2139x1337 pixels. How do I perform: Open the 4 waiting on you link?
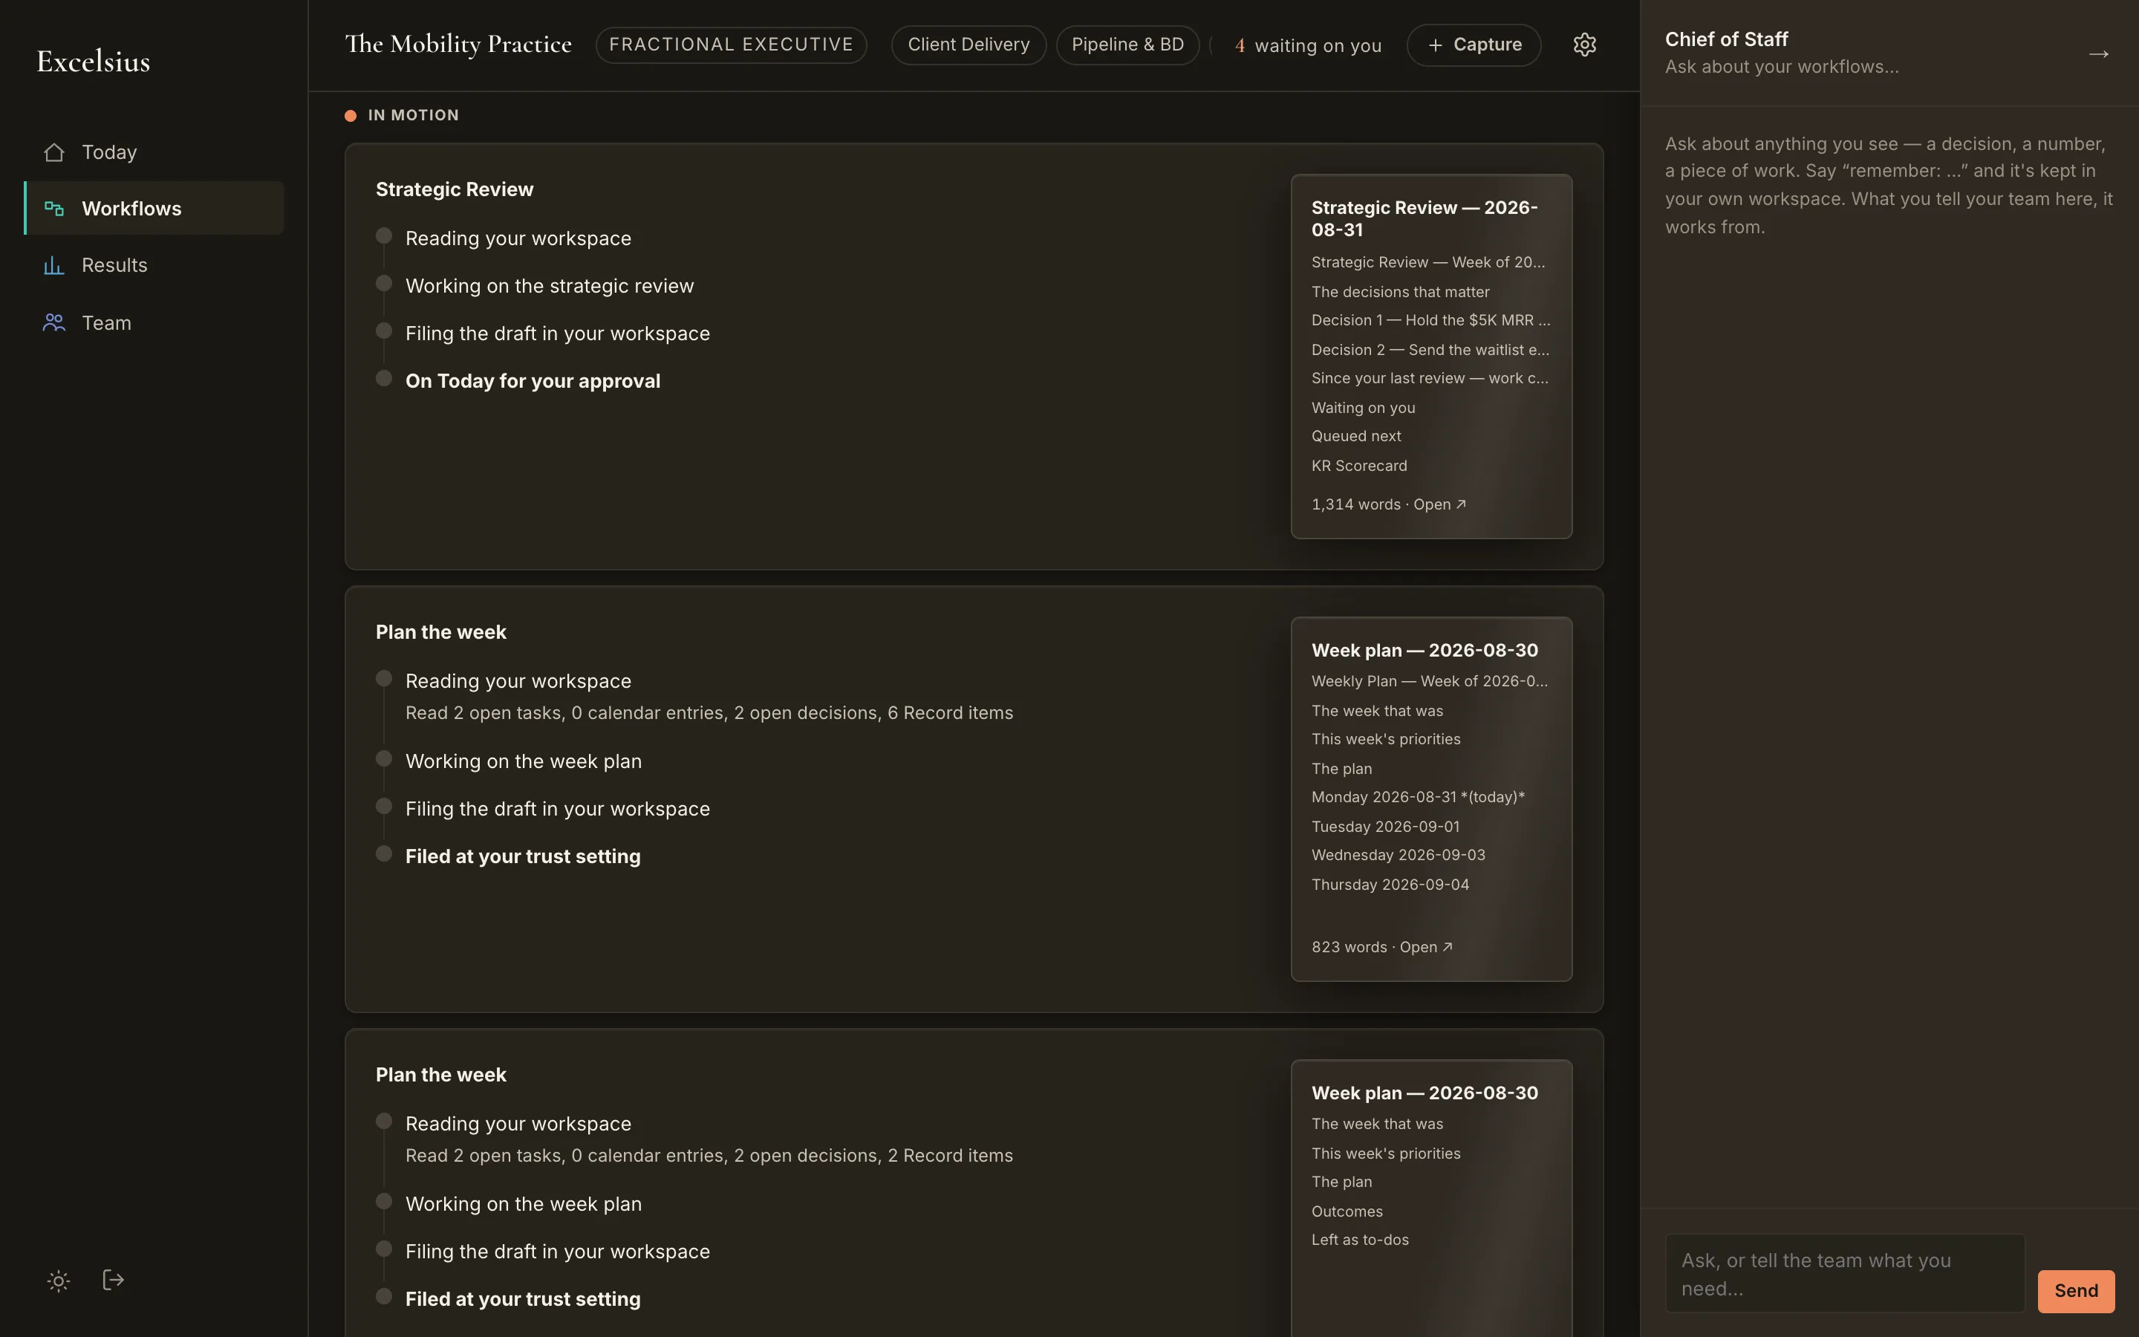click(x=1308, y=45)
